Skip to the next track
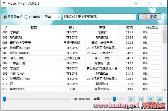 (x=151, y=99)
